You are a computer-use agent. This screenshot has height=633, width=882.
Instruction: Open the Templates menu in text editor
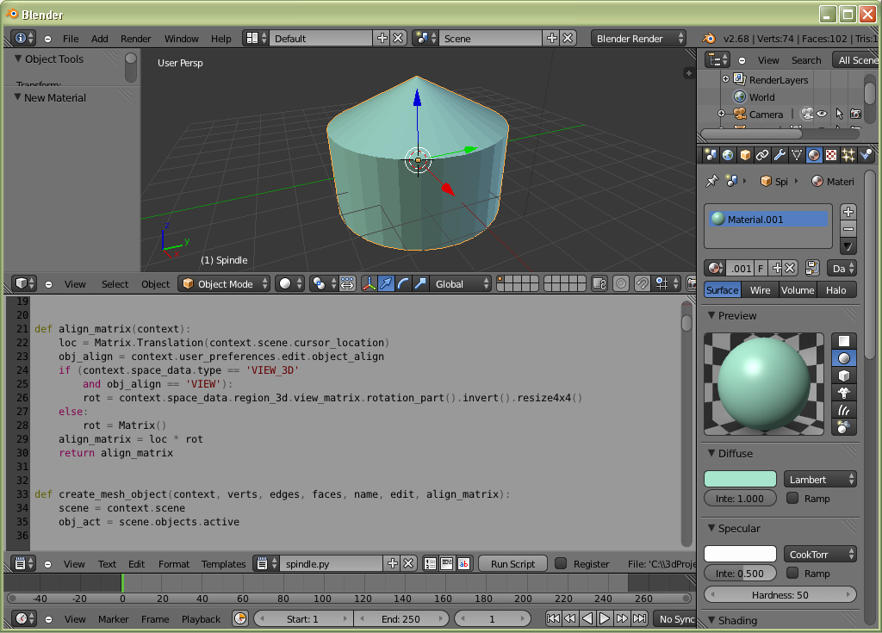(x=223, y=564)
